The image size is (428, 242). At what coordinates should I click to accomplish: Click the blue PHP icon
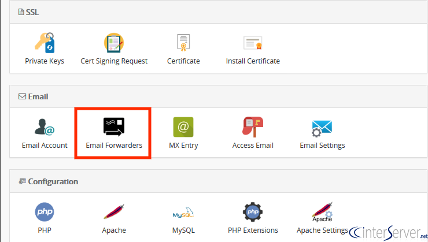[x=45, y=212]
